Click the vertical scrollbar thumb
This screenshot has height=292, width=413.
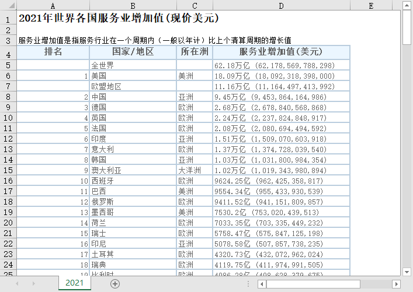click(407, 27)
